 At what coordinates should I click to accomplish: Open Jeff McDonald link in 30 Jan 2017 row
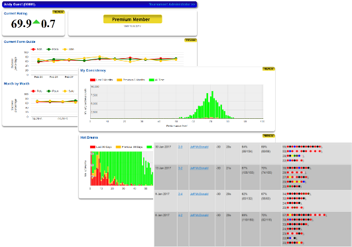click(200, 147)
